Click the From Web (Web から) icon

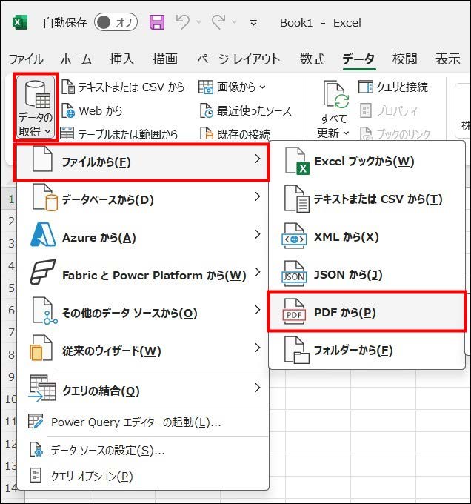(x=67, y=111)
